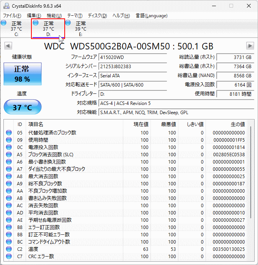Image resolution: width=258 pixels, height=265 pixels.
Task: Click the S.M.A.R.T., APM, NCQ features field
Action: tap(176, 112)
